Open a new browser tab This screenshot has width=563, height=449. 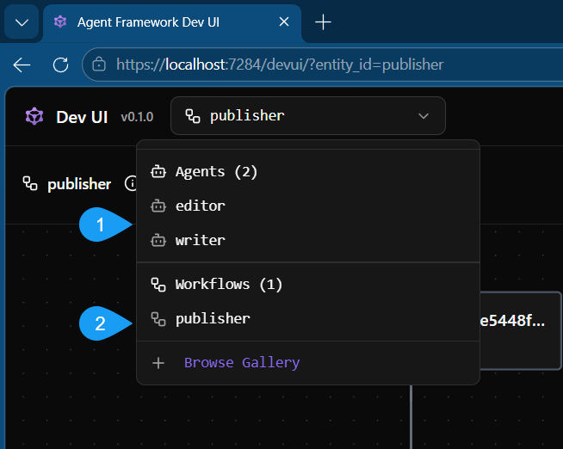coord(323,22)
